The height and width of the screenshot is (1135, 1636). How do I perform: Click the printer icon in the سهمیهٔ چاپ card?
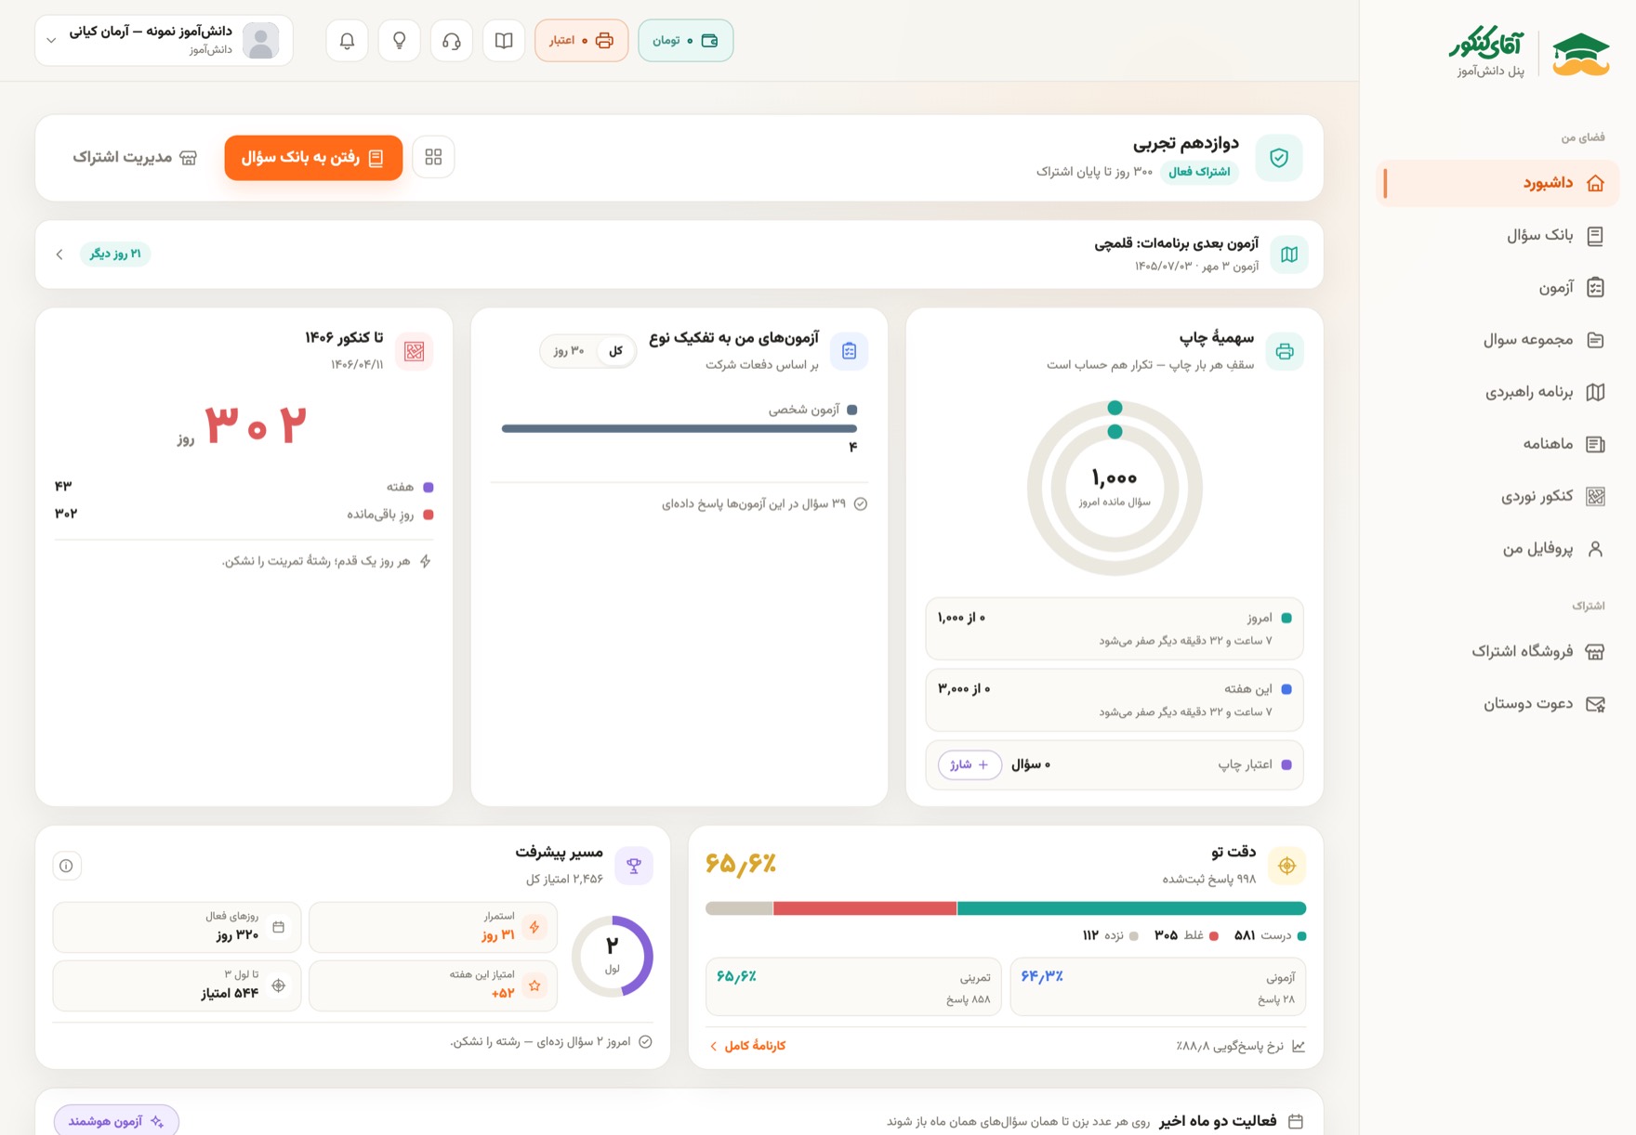[x=1285, y=351]
